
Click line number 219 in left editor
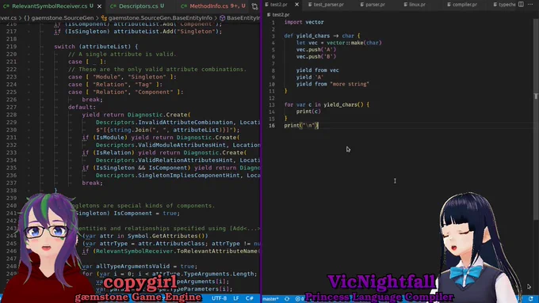pos(11,47)
